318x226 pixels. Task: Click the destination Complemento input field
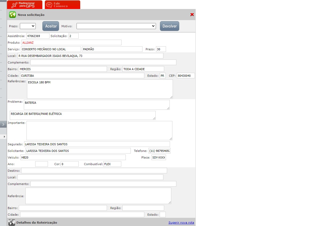(103, 184)
